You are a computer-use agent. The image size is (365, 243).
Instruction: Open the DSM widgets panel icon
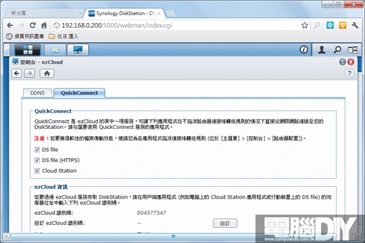(352, 50)
